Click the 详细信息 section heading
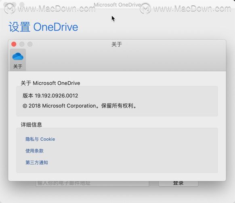 (31, 125)
